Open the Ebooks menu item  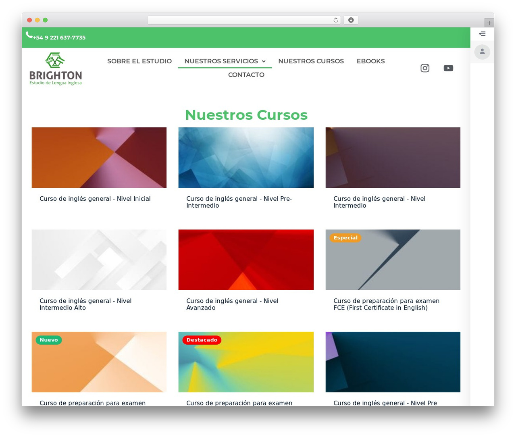point(371,61)
